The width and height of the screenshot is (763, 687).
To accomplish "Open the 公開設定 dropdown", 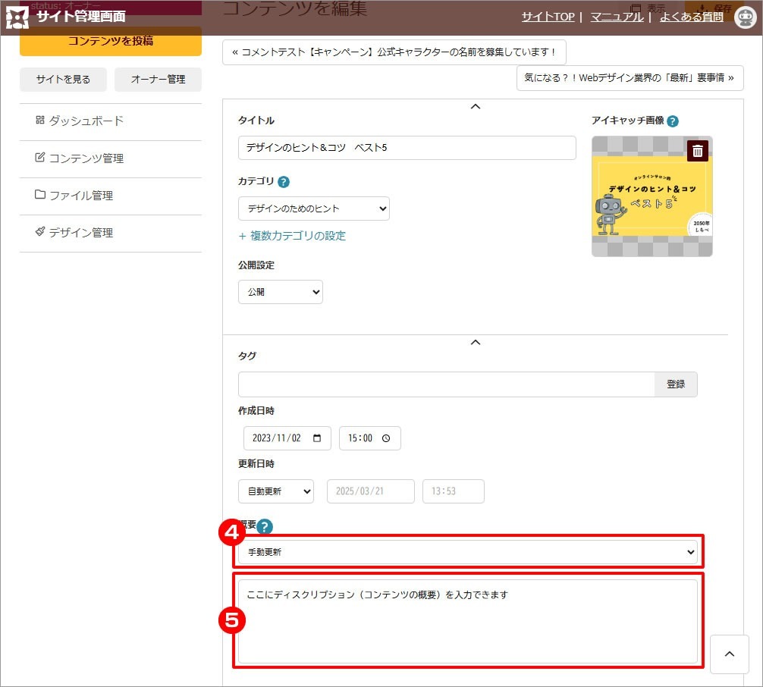I will [x=280, y=292].
